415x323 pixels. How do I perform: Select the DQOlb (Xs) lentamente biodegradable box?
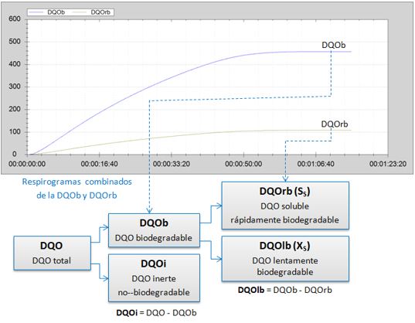pos(285,258)
